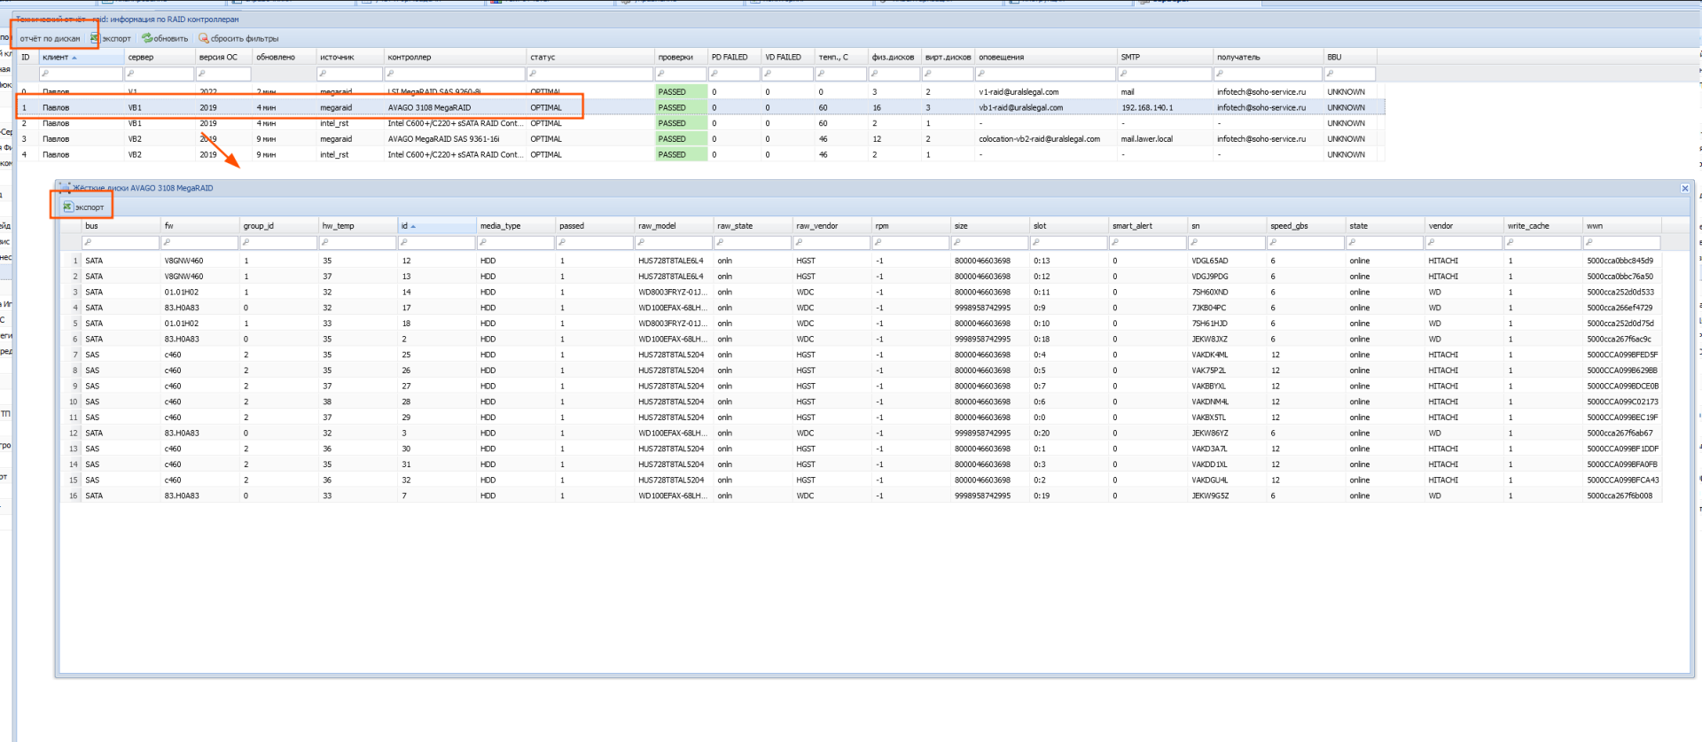Viewport: 1702px width, 742px height.
Task: Select the AVAGO MegaRAID SAS 9361-16i row
Action: 443,139
